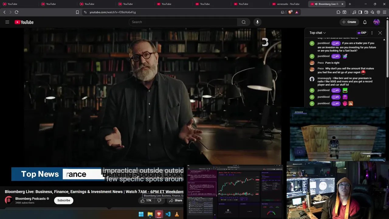
Task: Start voice search with microphone
Action: click(x=257, y=22)
